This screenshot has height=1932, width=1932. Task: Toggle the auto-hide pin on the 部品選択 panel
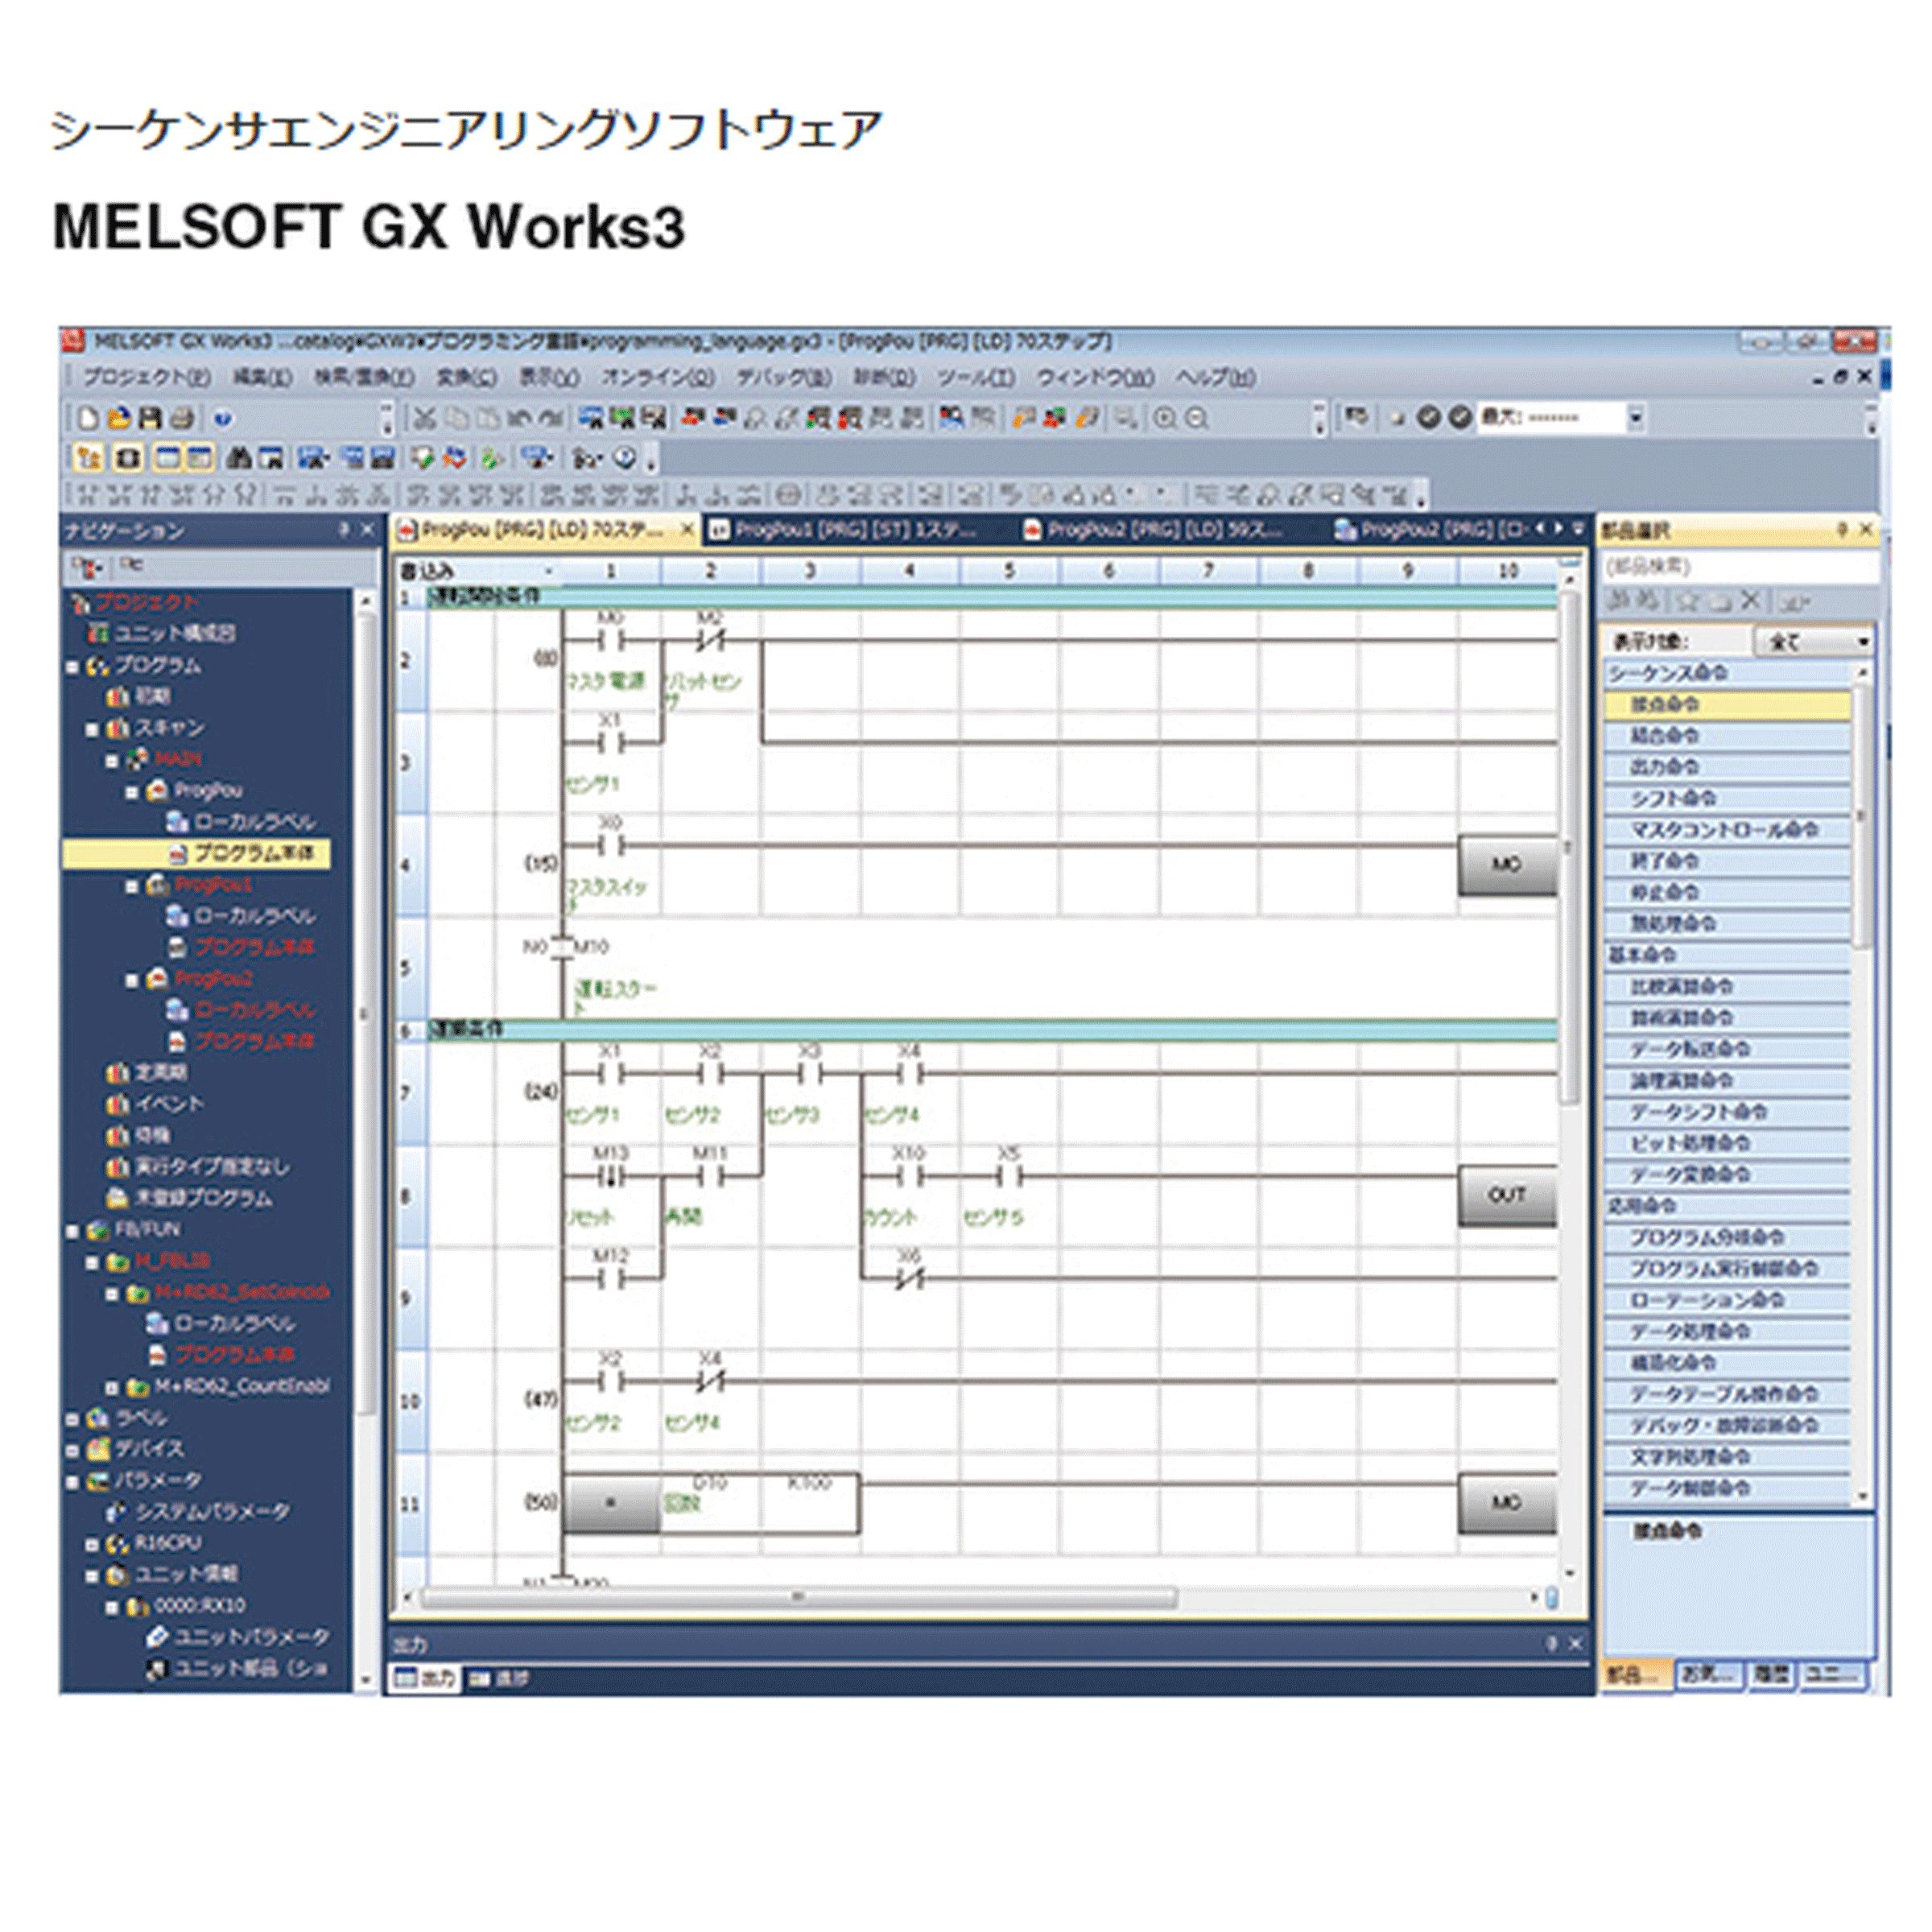pyautogui.click(x=1843, y=529)
